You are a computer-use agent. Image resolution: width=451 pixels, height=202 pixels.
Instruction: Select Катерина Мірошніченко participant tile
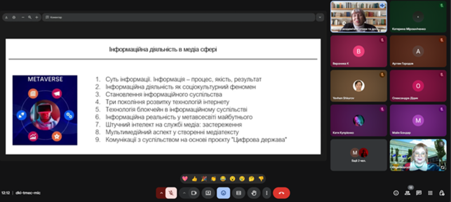[x=418, y=16]
